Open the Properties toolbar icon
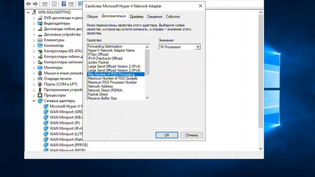Screen dimensions: 315x177 point(54,4)
